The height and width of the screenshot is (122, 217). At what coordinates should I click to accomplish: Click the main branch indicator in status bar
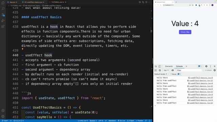point(5,121)
